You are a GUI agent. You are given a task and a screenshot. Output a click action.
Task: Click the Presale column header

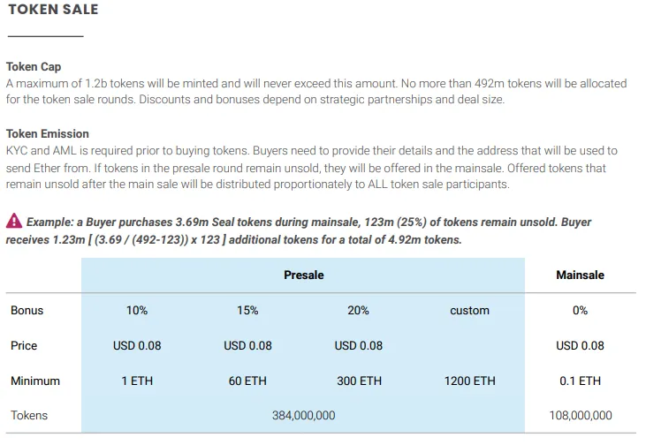(x=304, y=275)
